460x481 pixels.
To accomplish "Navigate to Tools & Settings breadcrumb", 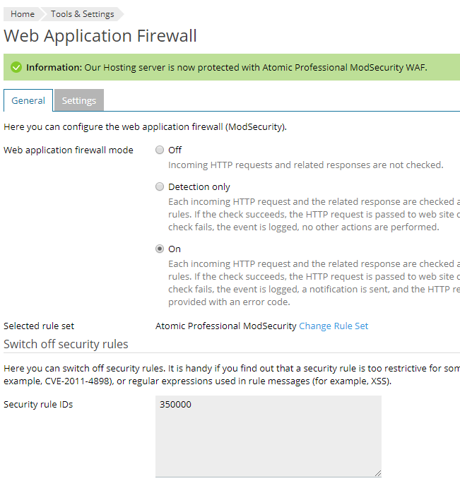I will [x=82, y=14].
